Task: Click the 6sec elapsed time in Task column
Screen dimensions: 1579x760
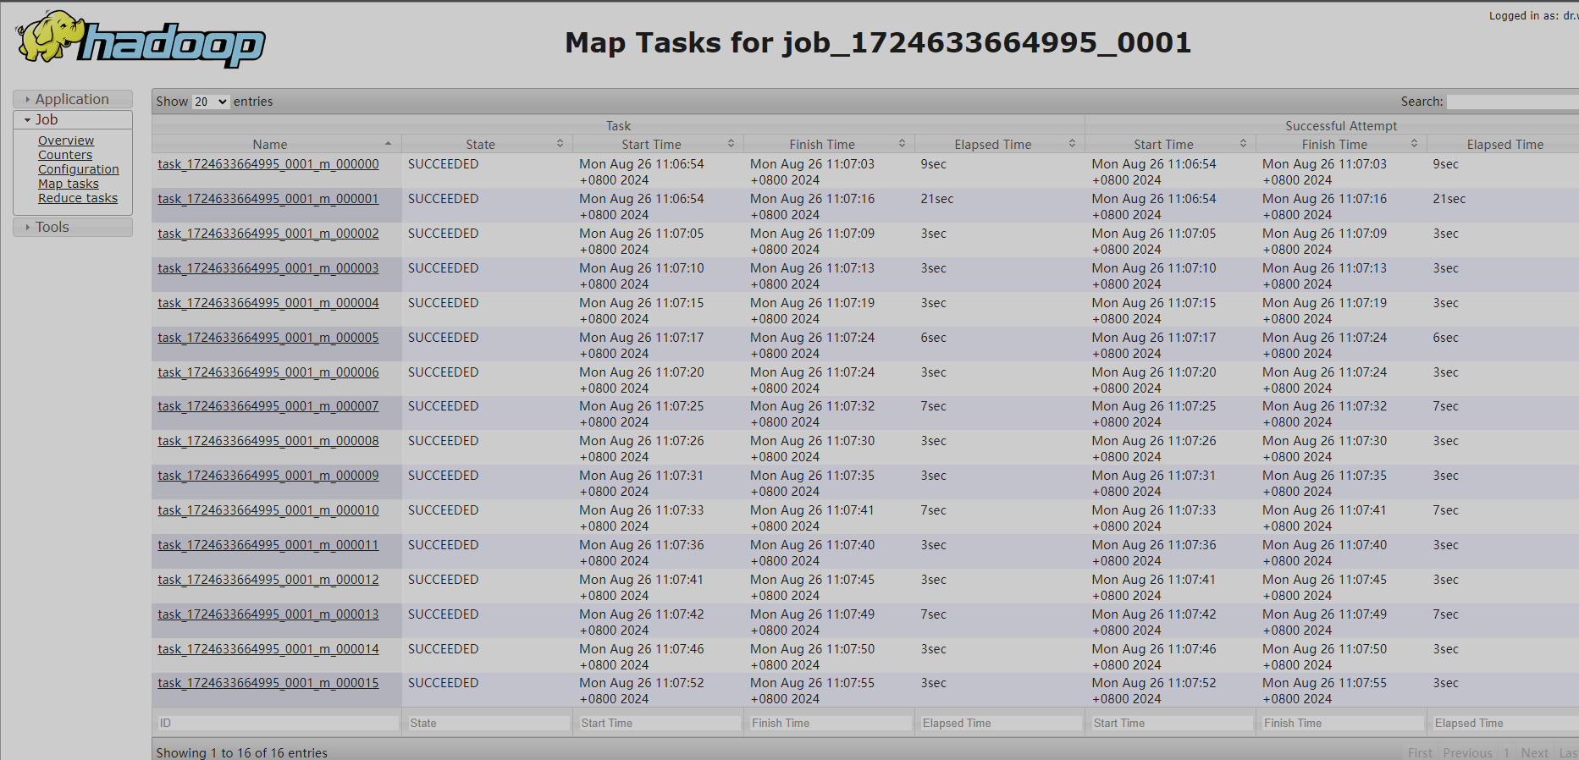Action: coord(933,338)
